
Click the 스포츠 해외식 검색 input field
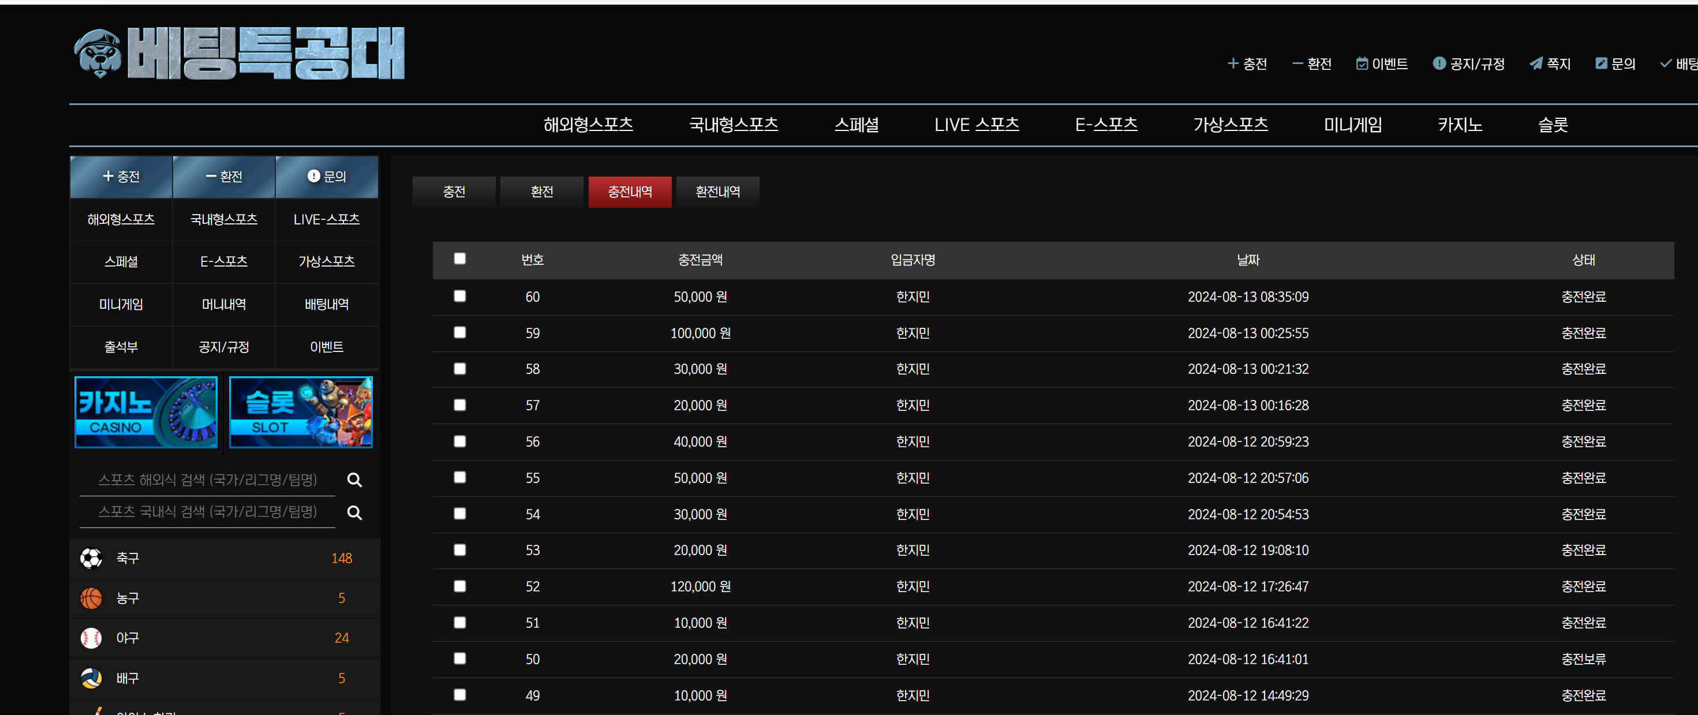pyautogui.click(x=208, y=480)
